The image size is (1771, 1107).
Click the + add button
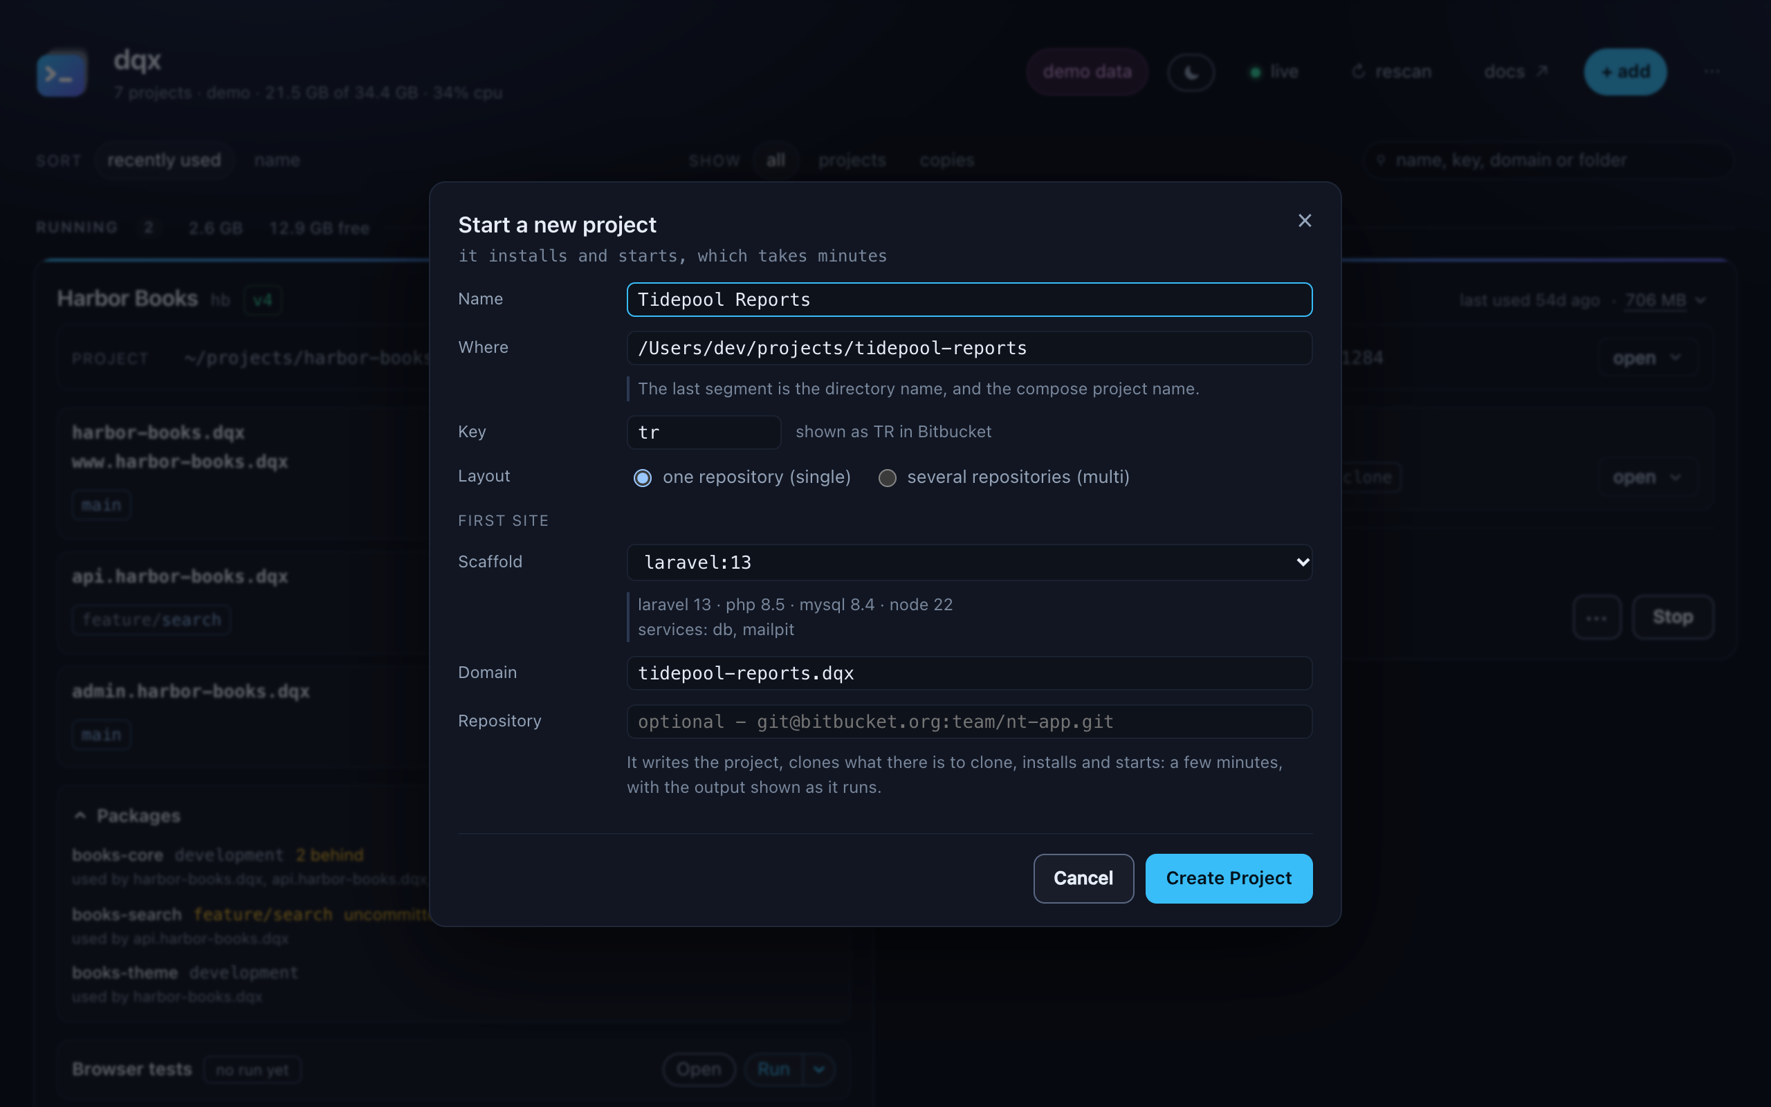1625,72
